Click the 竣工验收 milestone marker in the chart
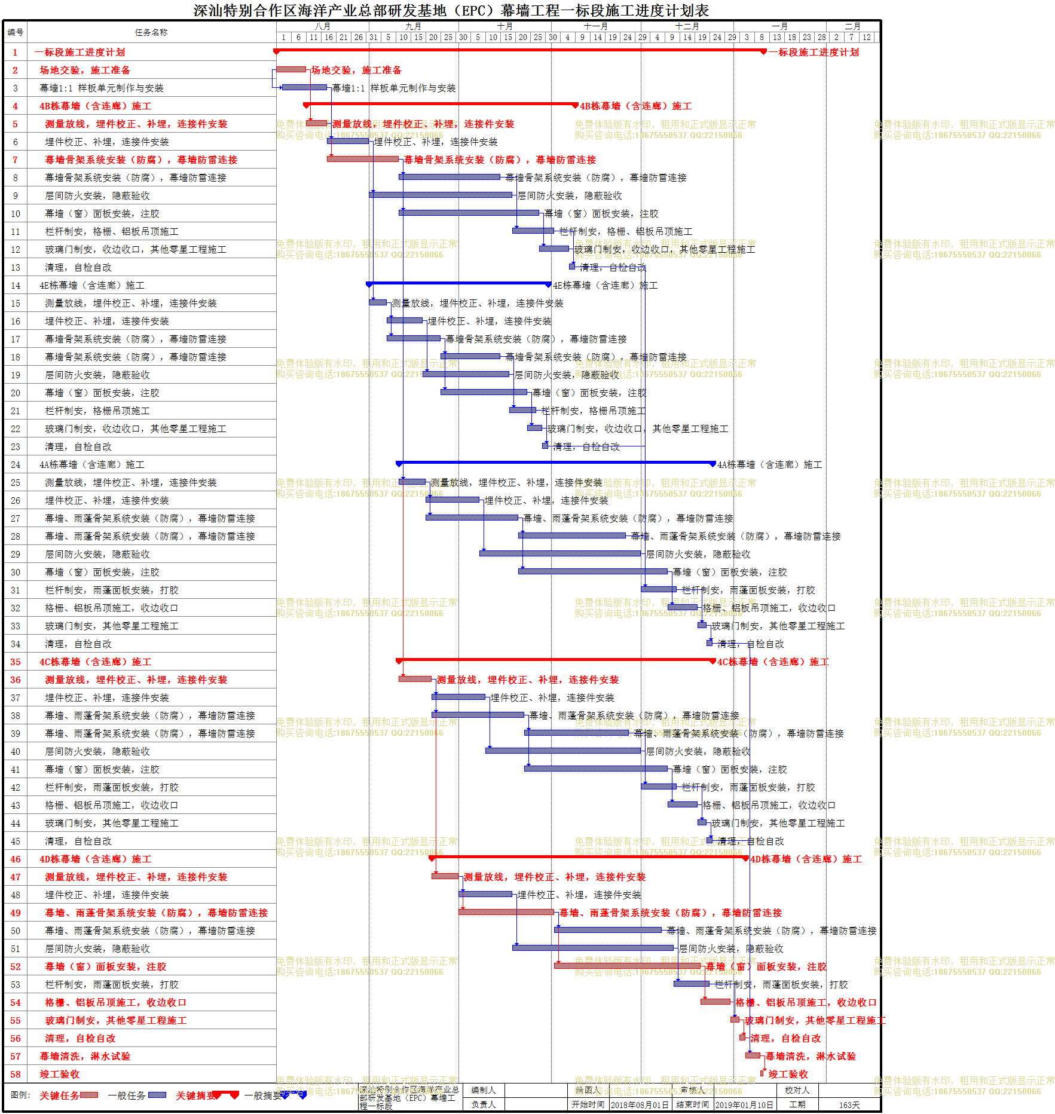This screenshot has height=1114, width=1055. pos(762,1073)
